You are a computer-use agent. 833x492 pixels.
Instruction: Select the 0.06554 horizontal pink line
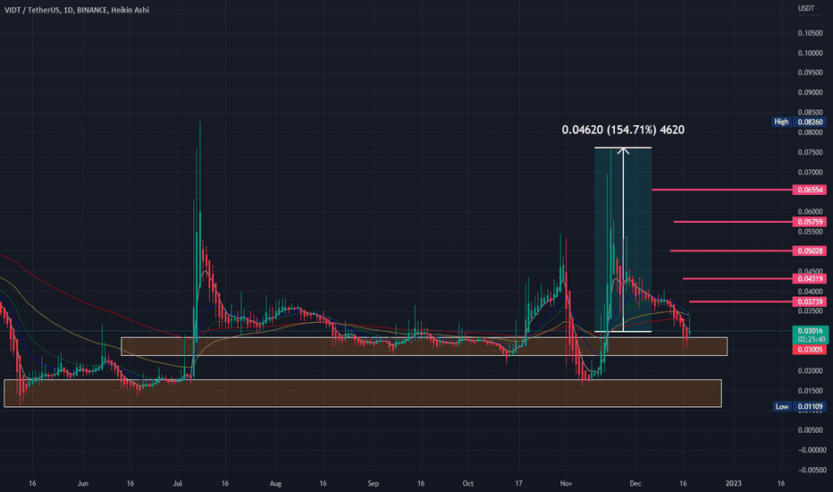[x=721, y=190]
